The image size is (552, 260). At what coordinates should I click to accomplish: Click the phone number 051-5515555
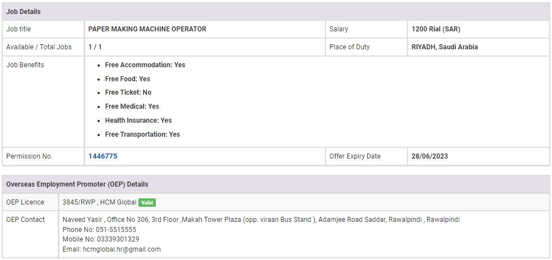click(111, 230)
